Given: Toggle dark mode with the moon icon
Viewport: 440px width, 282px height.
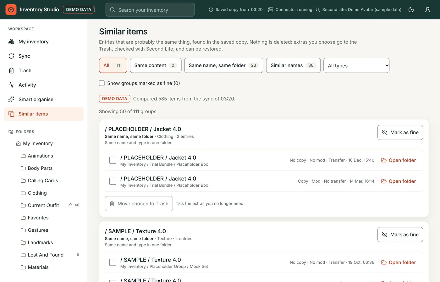Looking at the screenshot, I should (x=411, y=10).
